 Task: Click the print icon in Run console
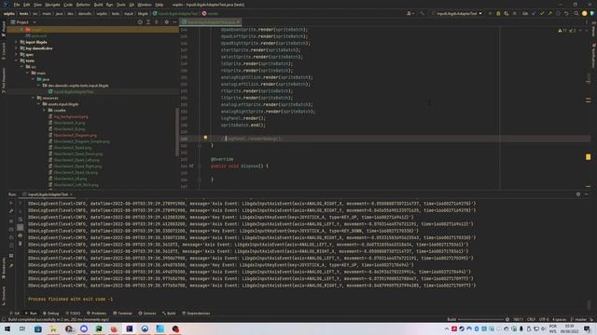(21, 235)
